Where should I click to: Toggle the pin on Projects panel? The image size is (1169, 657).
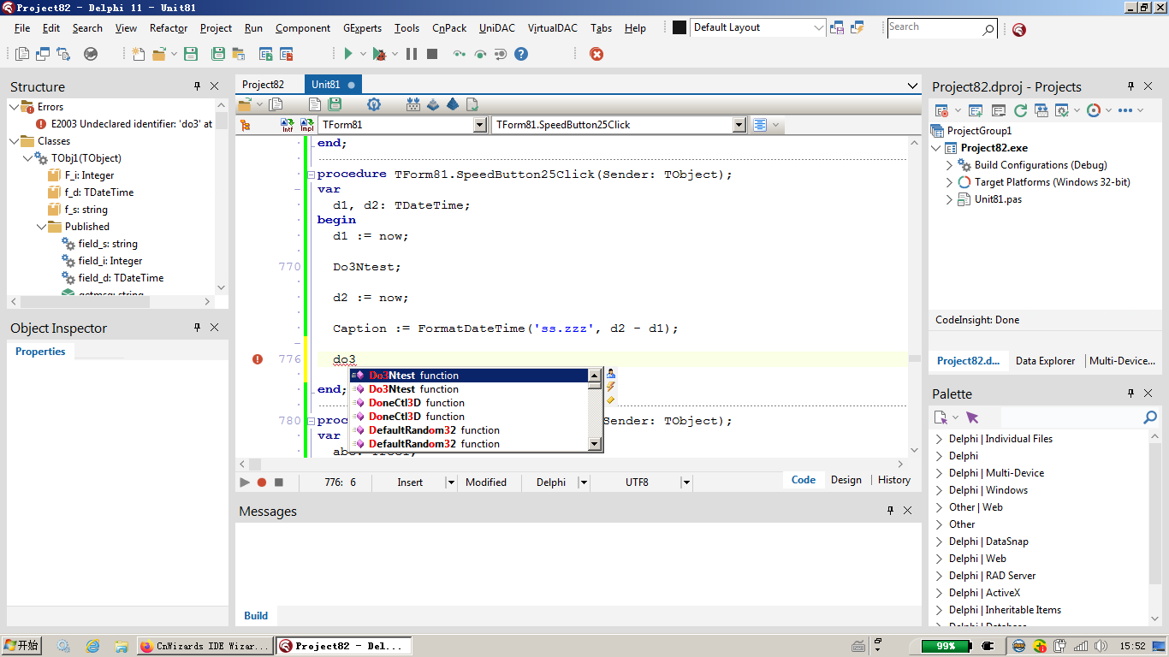(x=1130, y=86)
